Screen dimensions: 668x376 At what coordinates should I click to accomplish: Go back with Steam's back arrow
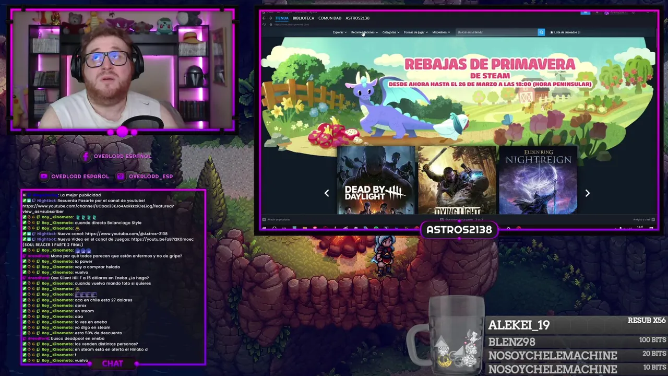pyautogui.click(x=264, y=18)
